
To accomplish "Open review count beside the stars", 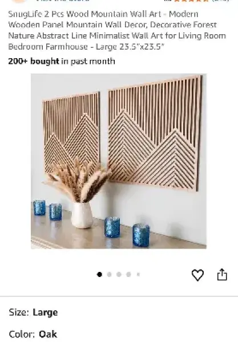I will click(x=220, y=1).
